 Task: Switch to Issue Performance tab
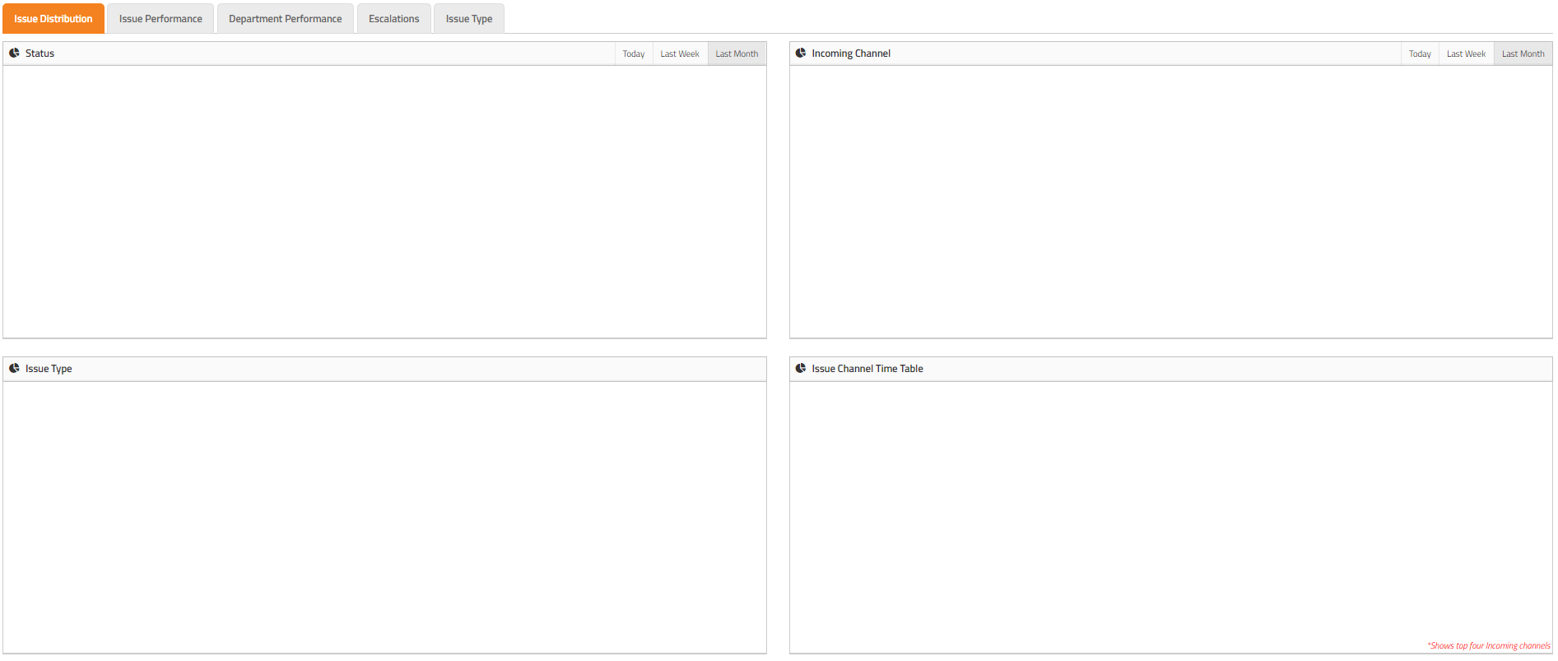(160, 19)
